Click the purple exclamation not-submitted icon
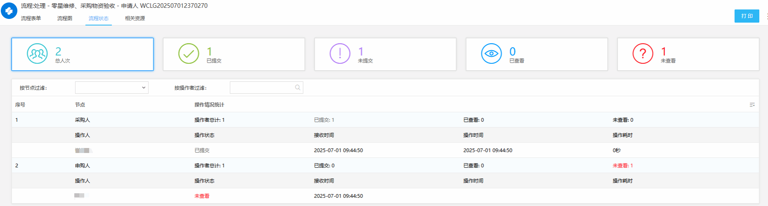 [x=340, y=54]
